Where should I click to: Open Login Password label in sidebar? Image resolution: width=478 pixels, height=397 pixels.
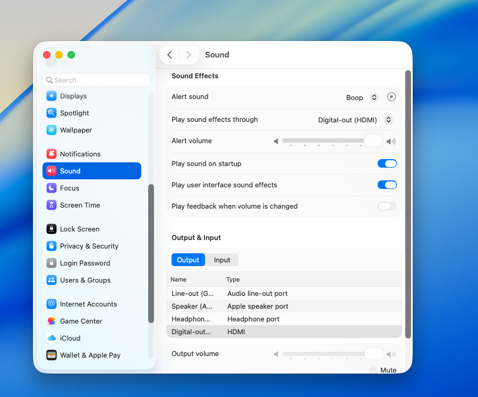click(x=85, y=263)
